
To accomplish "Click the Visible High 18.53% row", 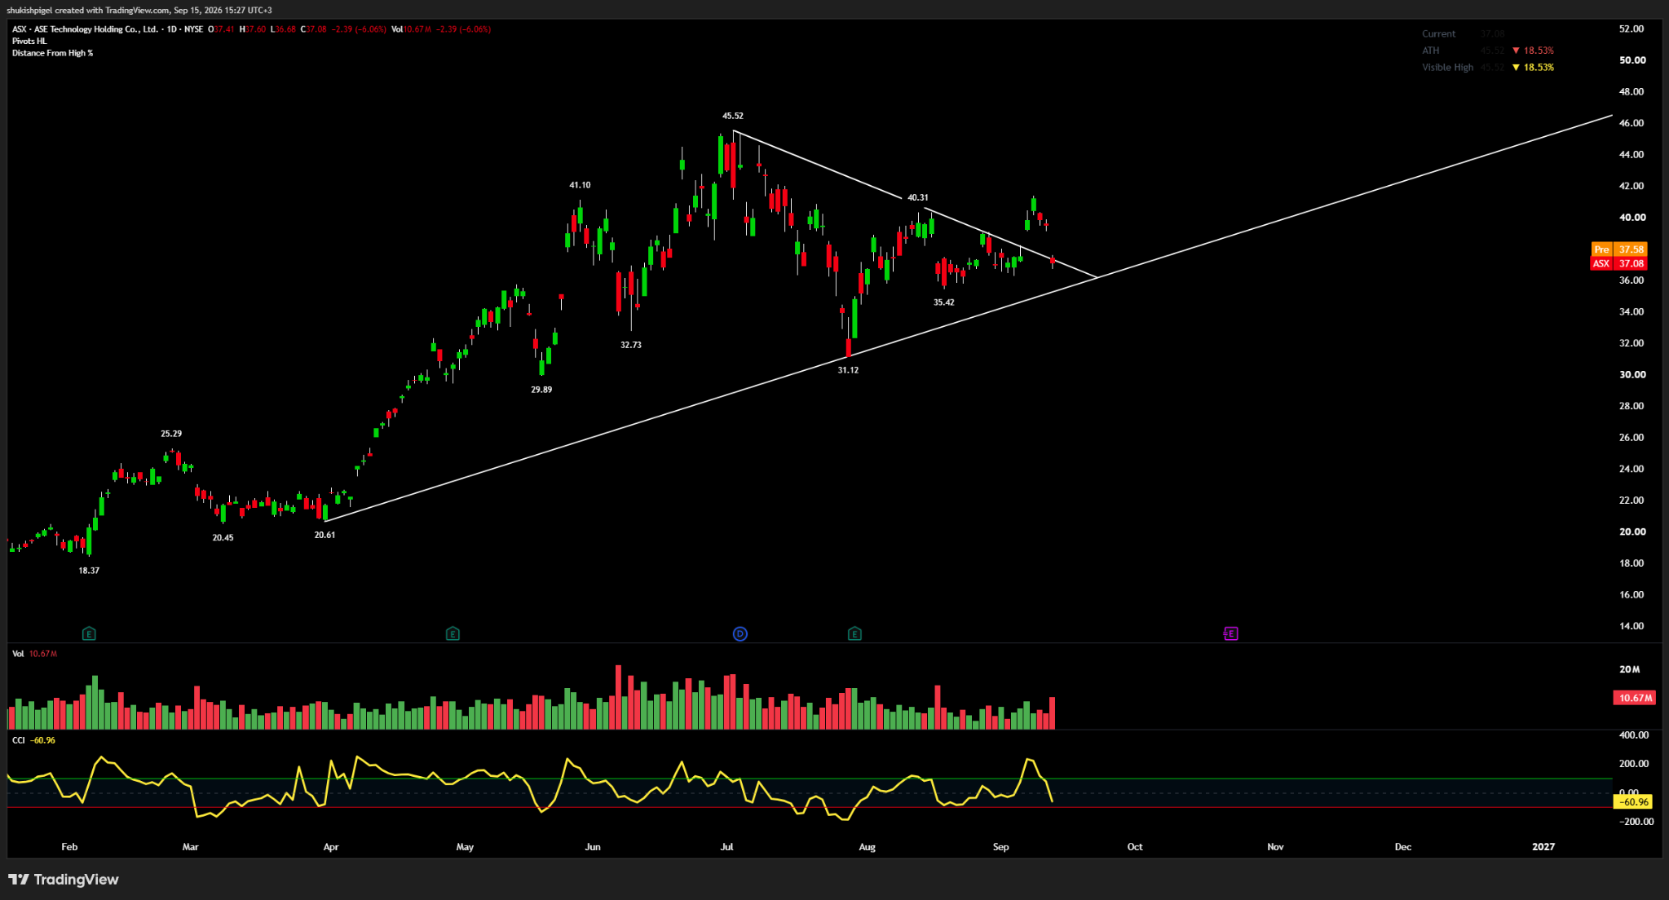I will 1488,68.
